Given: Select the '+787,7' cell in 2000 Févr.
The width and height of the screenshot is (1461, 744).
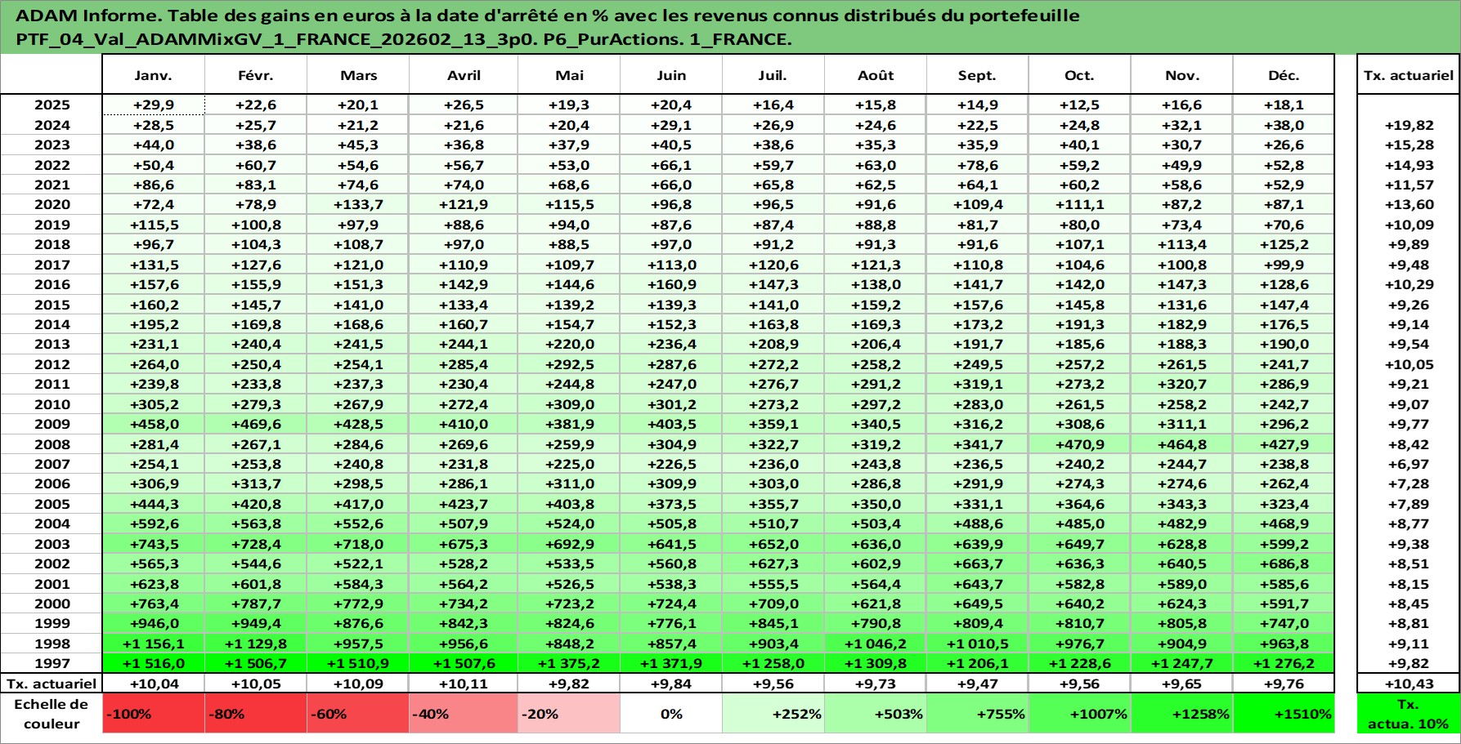Looking at the screenshot, I should coord(256,604).
